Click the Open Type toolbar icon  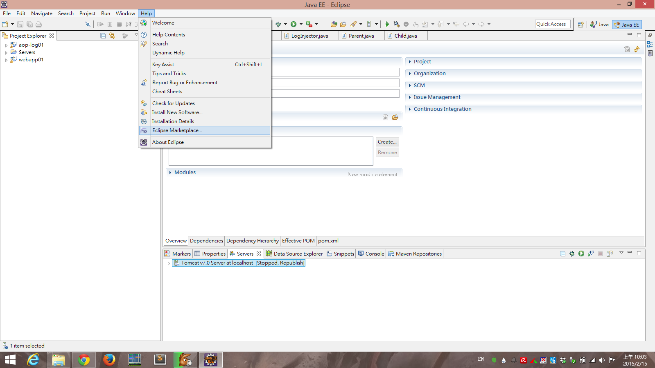(x=334, y=24)
